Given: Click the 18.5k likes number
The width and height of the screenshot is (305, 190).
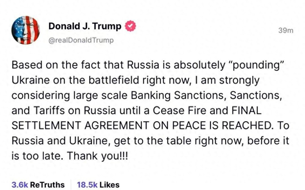Looking at the screenshot, I should [87, 185].
